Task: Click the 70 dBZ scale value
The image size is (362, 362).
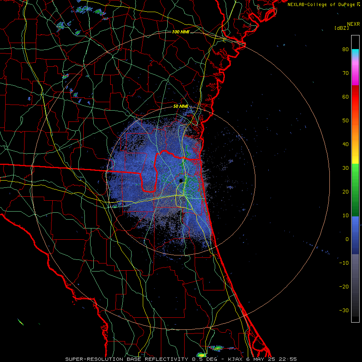Action: tap(346, 73)
